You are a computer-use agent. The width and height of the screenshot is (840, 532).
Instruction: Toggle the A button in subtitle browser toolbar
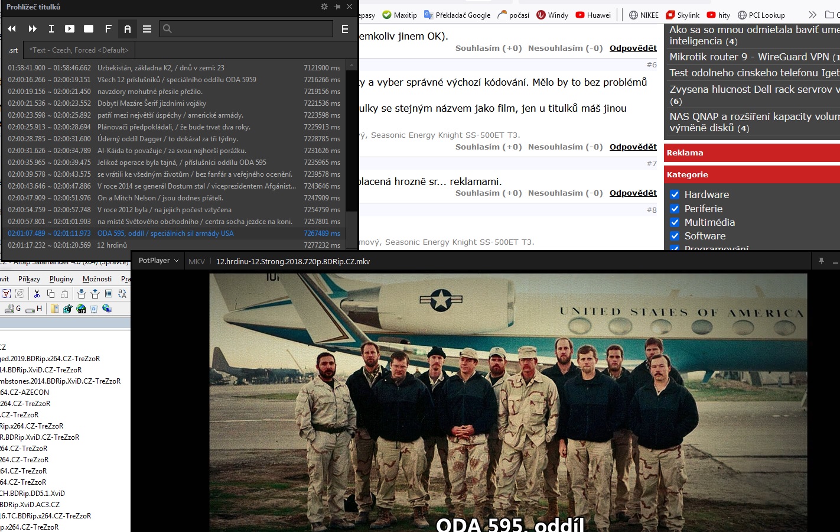click(x=128, y=28)
